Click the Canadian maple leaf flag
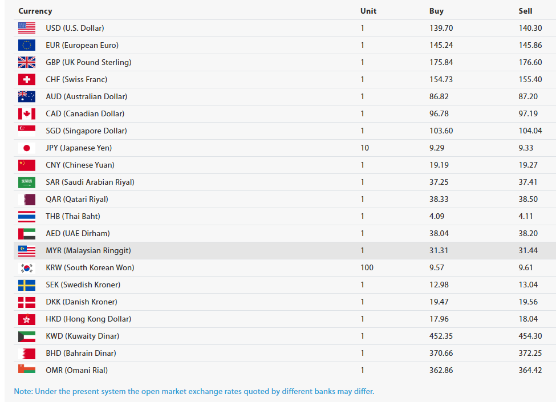Image resolution: width=556 pixels, height=402 pixels. (27, 113)
